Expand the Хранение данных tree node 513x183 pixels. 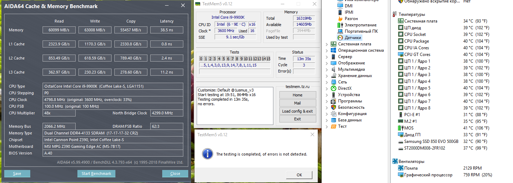point(327,76)
